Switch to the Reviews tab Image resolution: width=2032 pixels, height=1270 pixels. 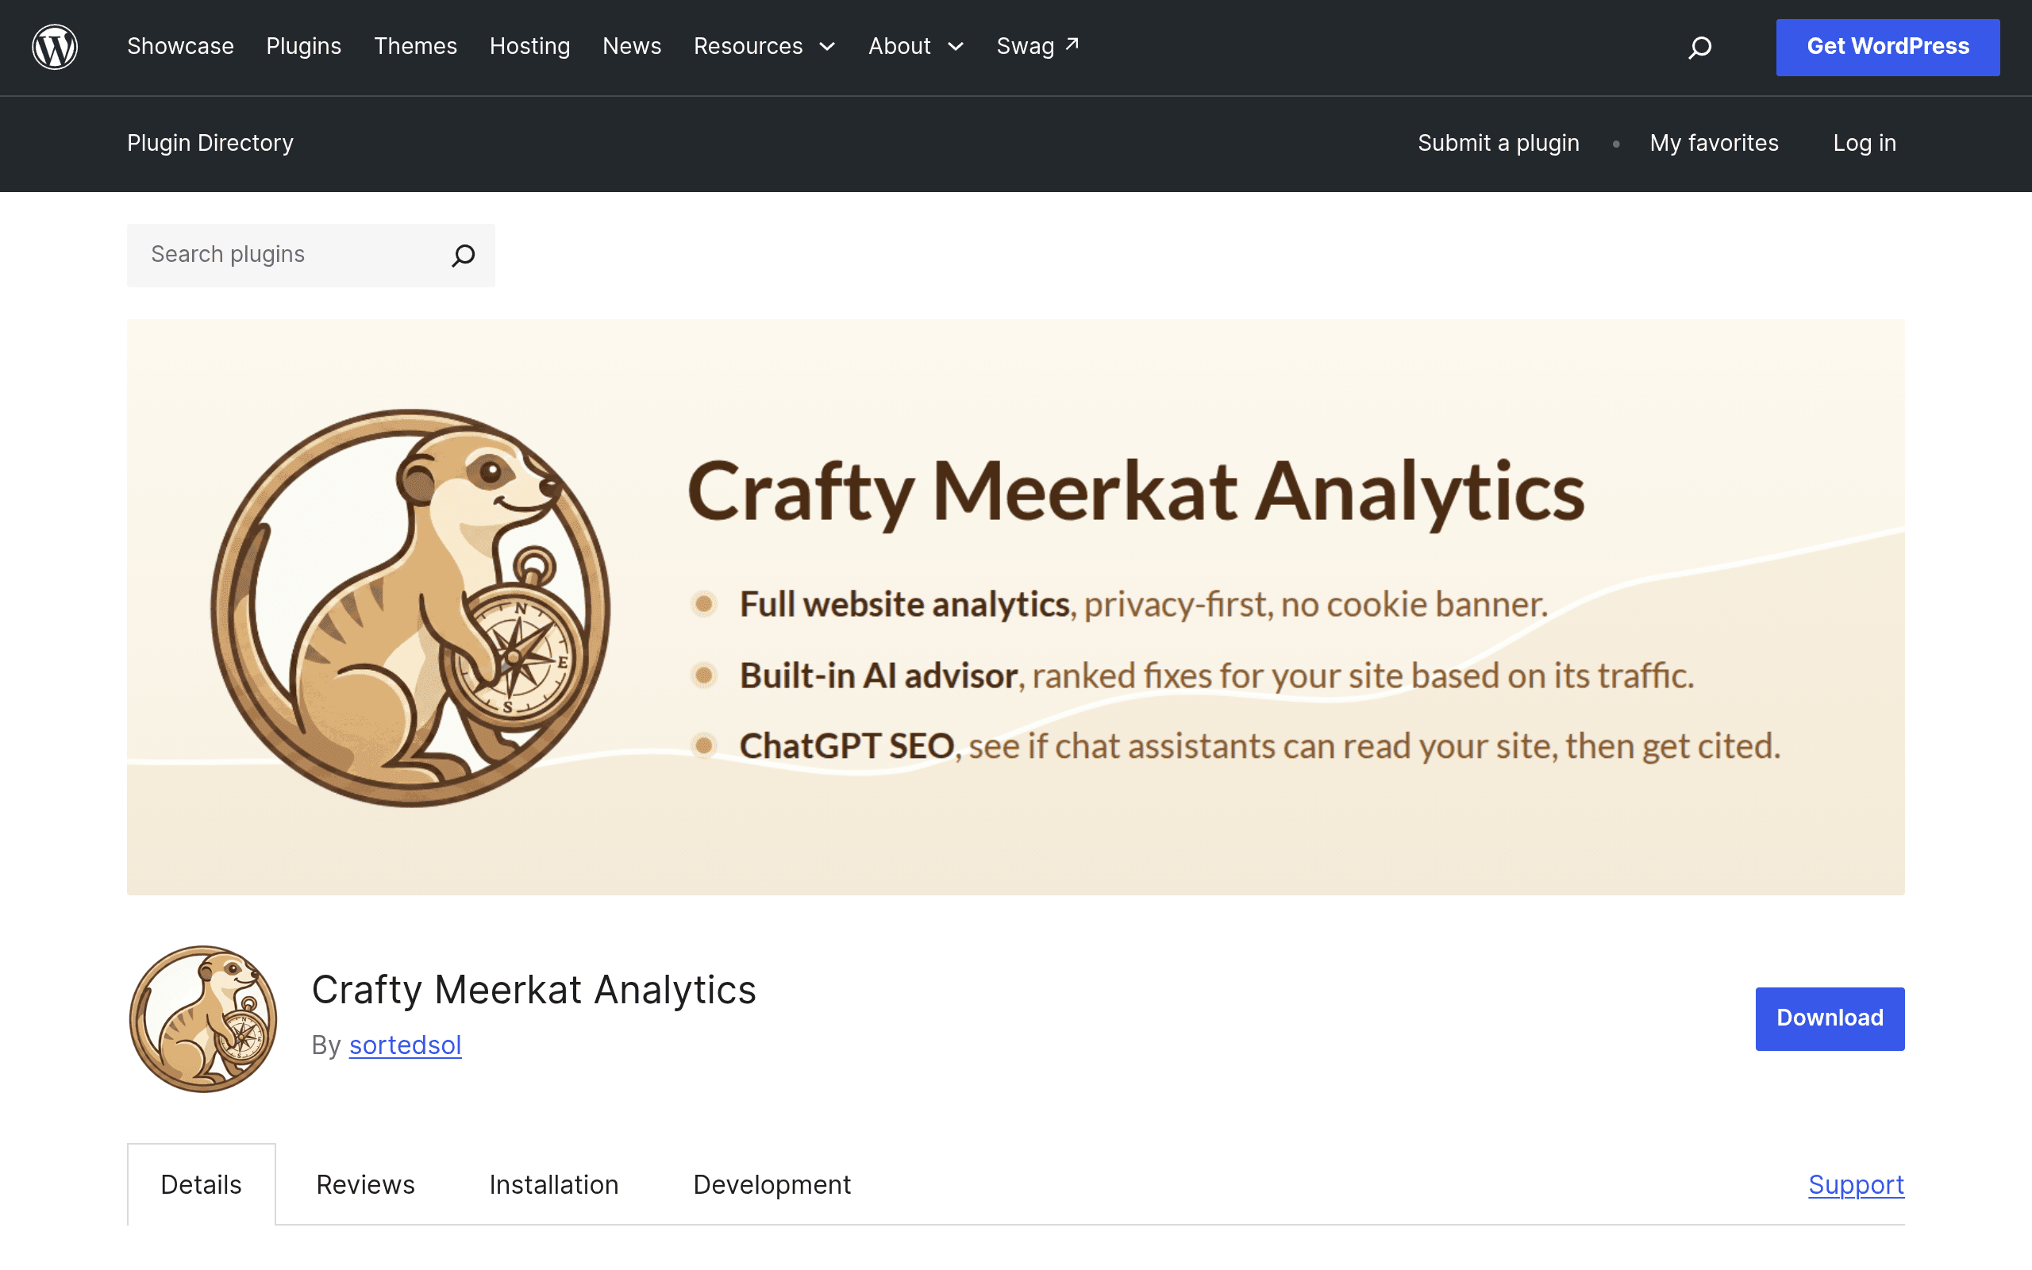(365, 1184)
